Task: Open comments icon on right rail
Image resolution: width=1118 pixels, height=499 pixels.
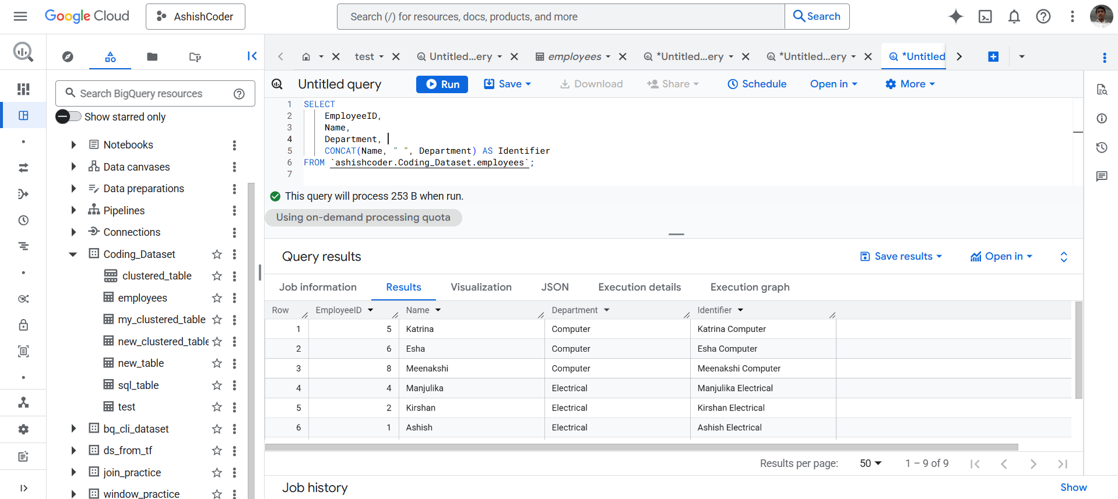Action: [x=1101, y=176]
